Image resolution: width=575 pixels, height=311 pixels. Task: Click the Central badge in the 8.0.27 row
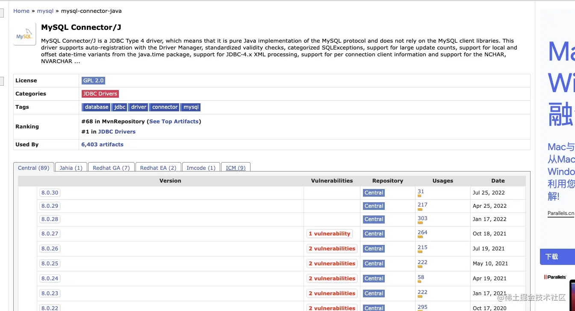click(374, 234)
